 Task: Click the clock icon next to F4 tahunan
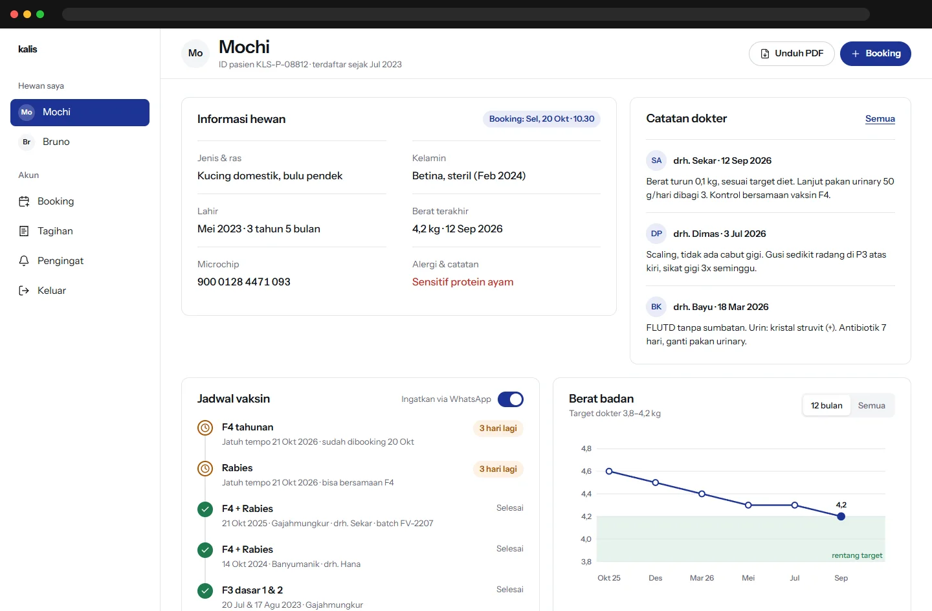(205, 428)
